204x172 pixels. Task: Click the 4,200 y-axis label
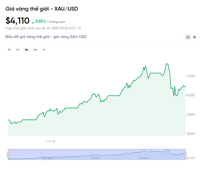(x=191, y=76)
